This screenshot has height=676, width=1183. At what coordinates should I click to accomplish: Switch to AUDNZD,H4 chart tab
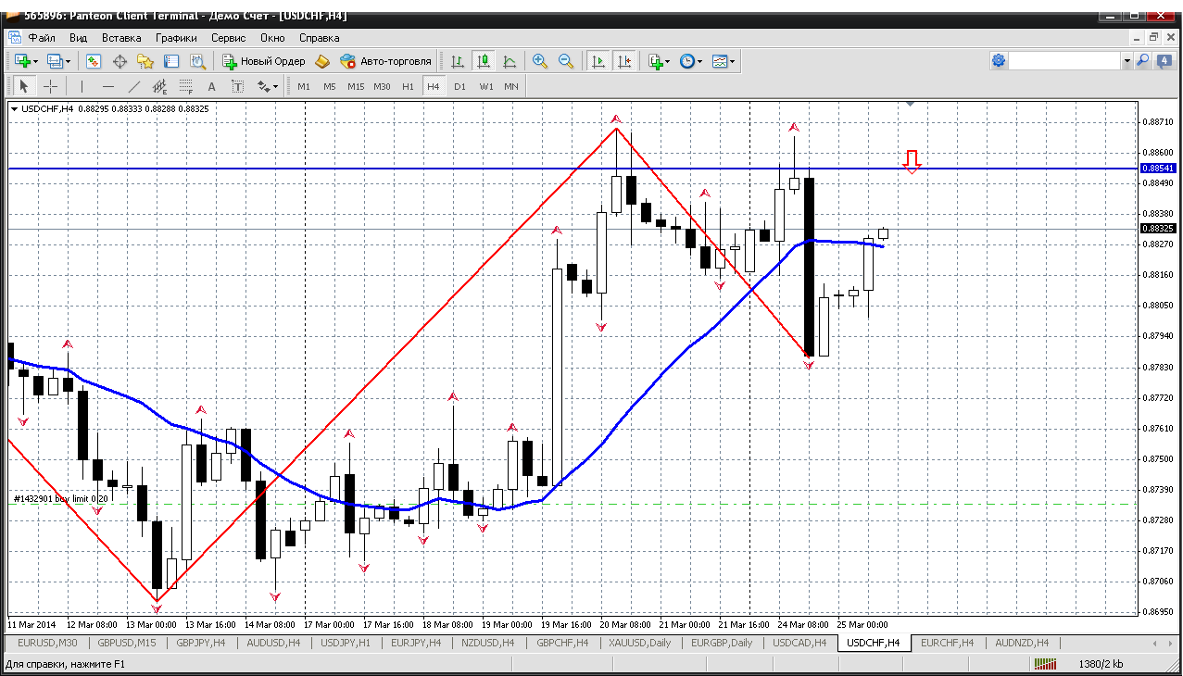point(1022,643)
